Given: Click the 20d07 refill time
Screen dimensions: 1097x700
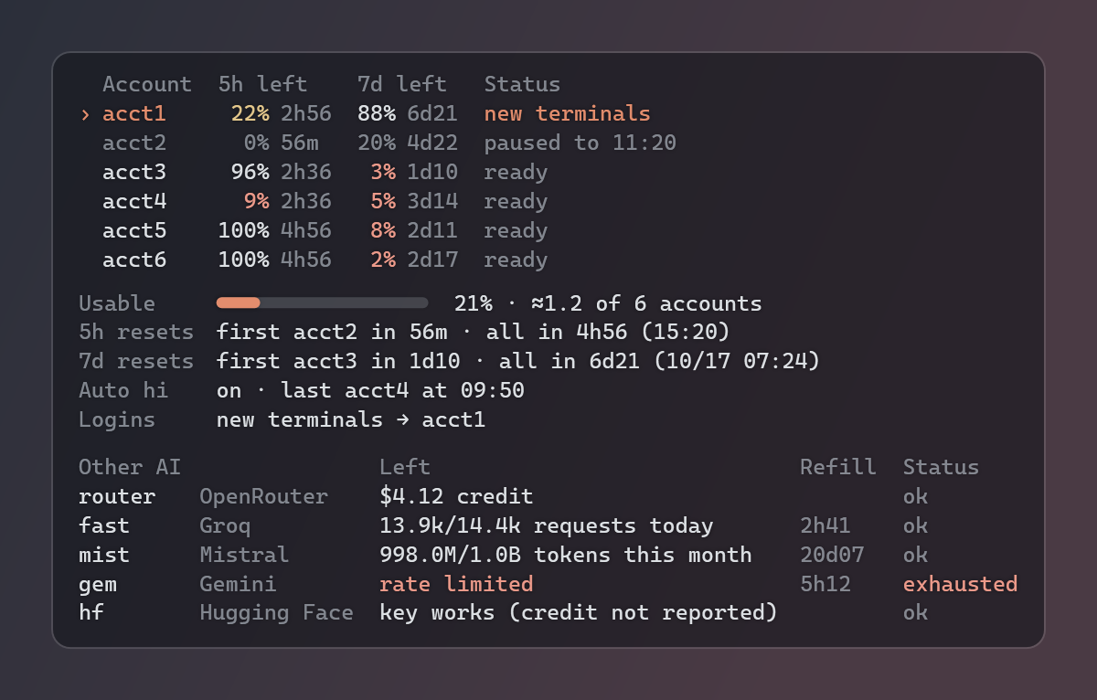Looking at the screenshot, I should coord(832,556).
